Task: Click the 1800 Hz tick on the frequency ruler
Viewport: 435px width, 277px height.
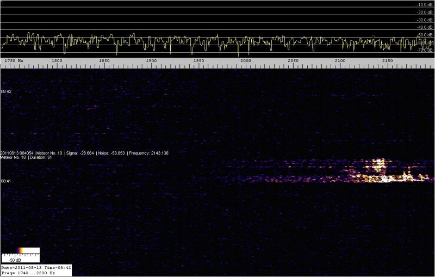Action: [57, 60]
